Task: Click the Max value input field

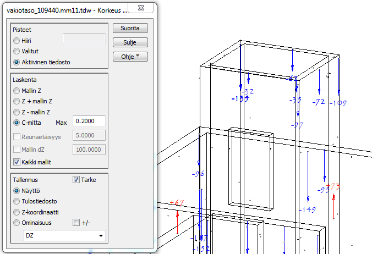Action: click(89, 122)
